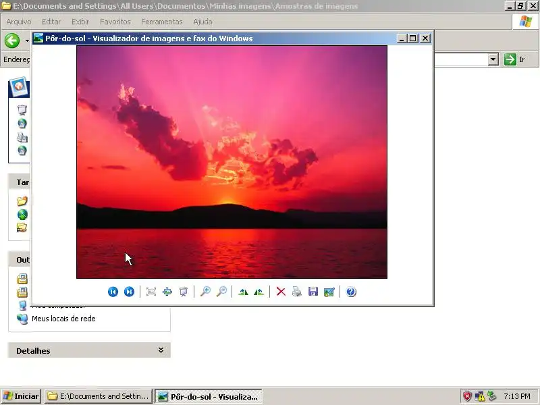Zoom out with the magnifier minus icon
This screenshot has height=405, width=540.
pos(222,292)
